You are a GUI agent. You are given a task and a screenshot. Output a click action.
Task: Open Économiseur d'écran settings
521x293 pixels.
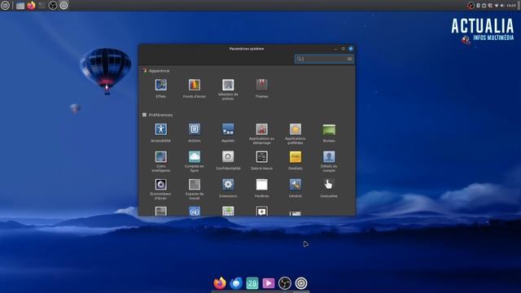pos(161,190)
